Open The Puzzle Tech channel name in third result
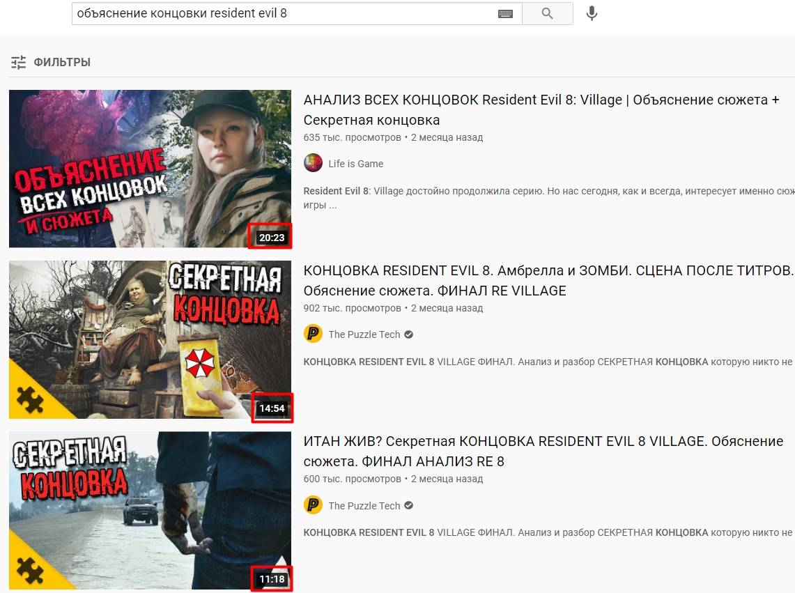 [364, 506]
